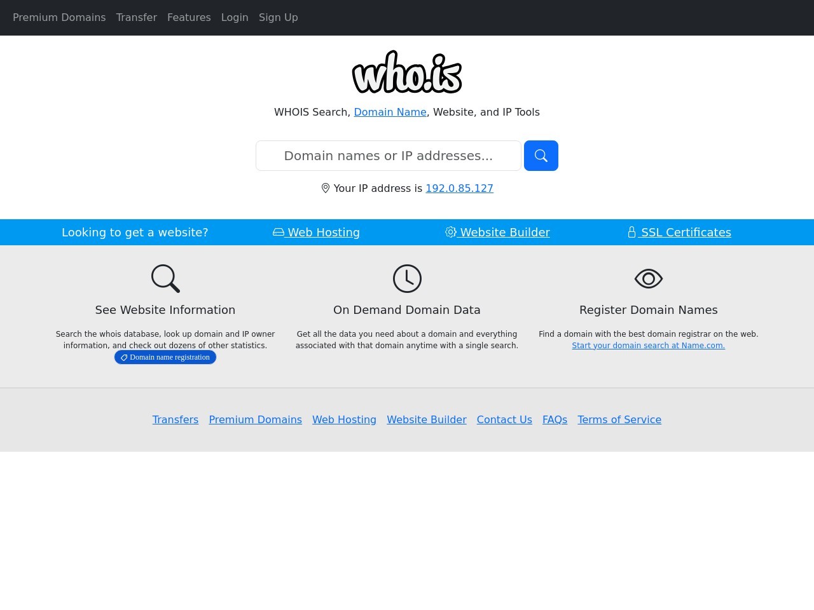Click the location pin icon beside IP address
This screenshot has width=814, height=610.
tap(326, 188)
